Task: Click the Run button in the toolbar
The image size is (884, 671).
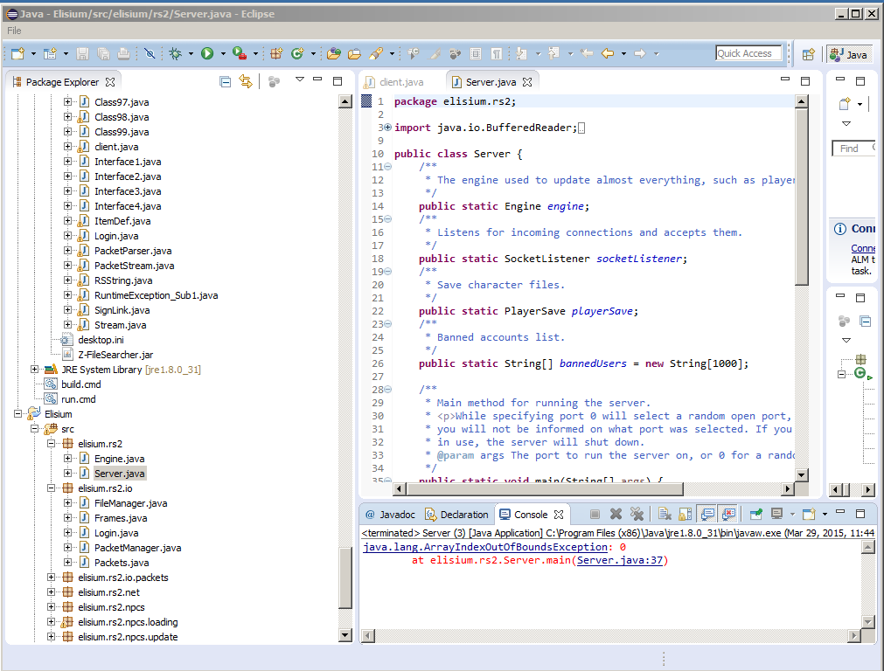Action: coord(207,54)
